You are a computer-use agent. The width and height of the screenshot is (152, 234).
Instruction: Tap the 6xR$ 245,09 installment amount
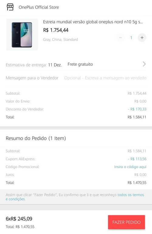pyautogui.click(x=19, y=219)
